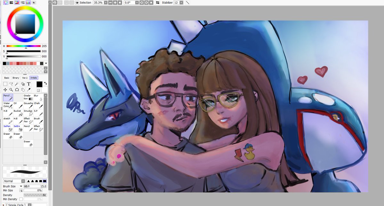Toggle Min Size pressure option
This screenshot has width=384, height=206.
coord(21,190)
